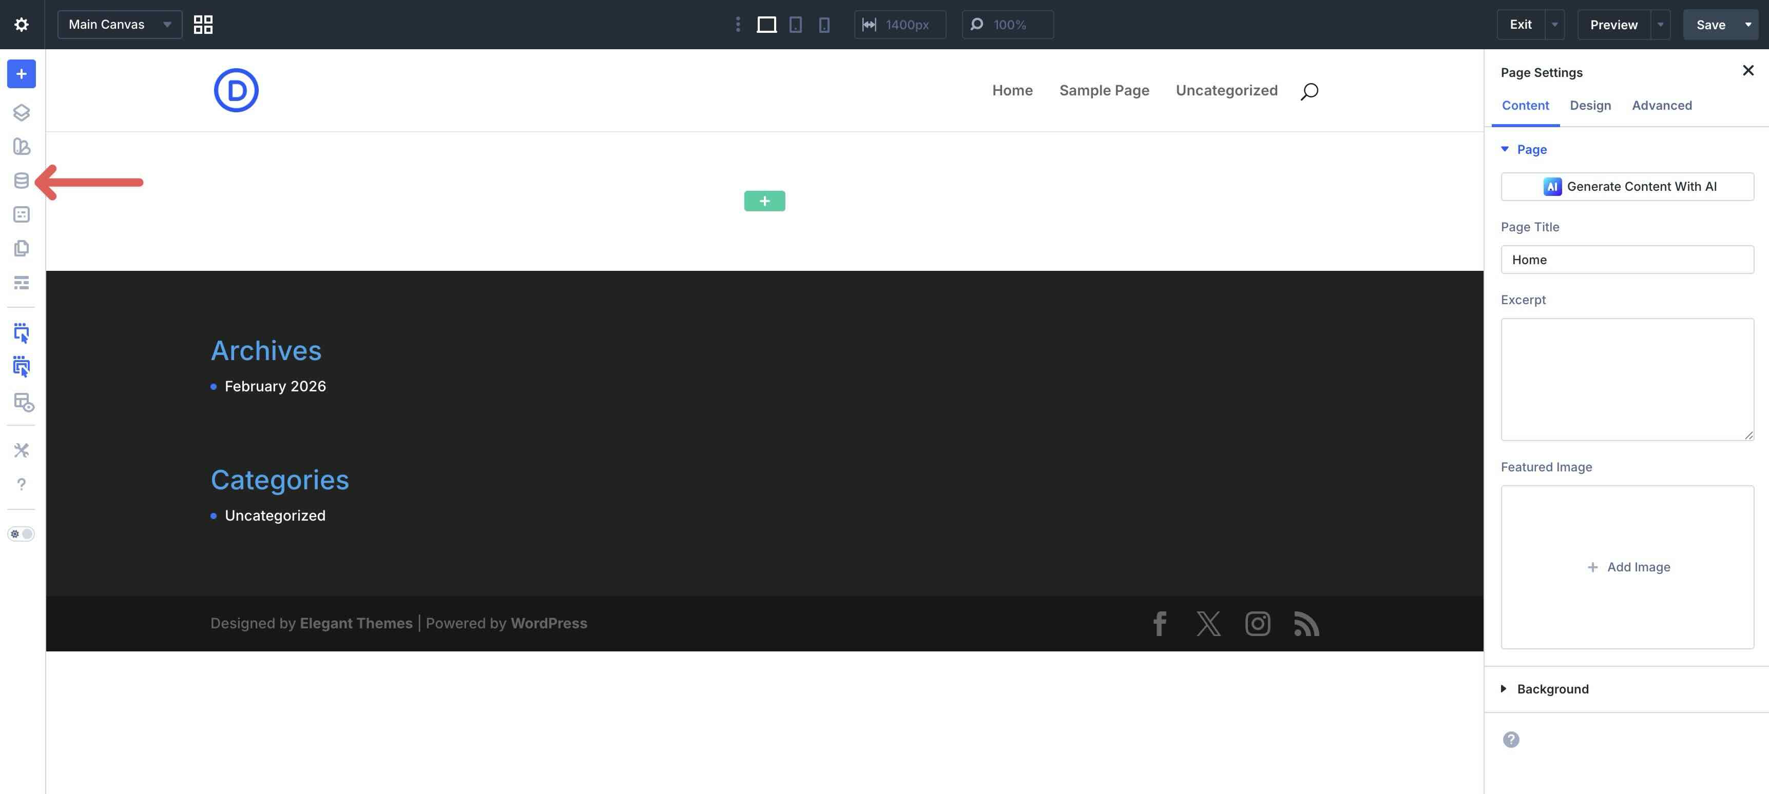Switch to phone preview mode
This screenshot has height=794, width=1769.
(823, 24)
